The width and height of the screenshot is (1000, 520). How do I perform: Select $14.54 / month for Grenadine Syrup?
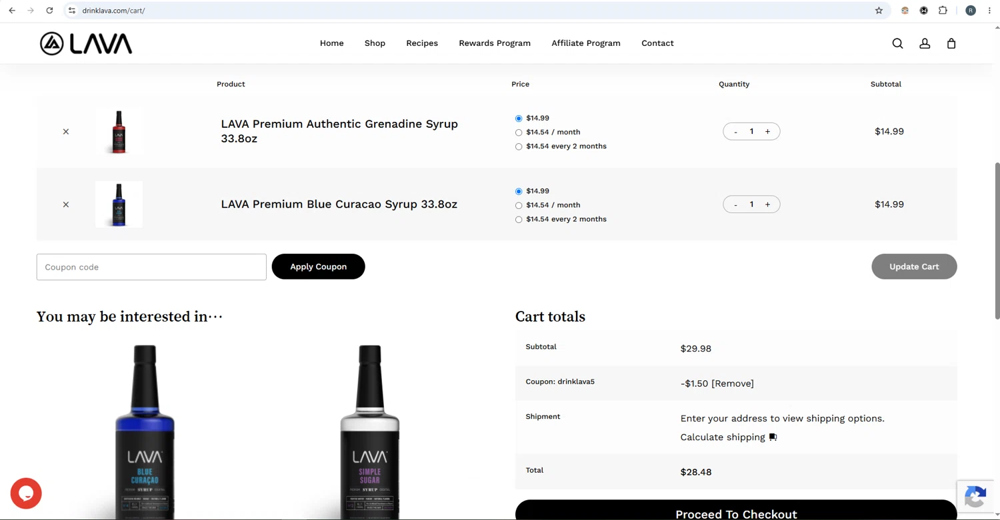519,132
